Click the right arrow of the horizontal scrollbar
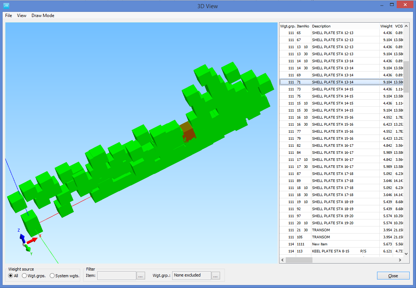The width and height of the screenshot is (416, 288). coord(399,260)
